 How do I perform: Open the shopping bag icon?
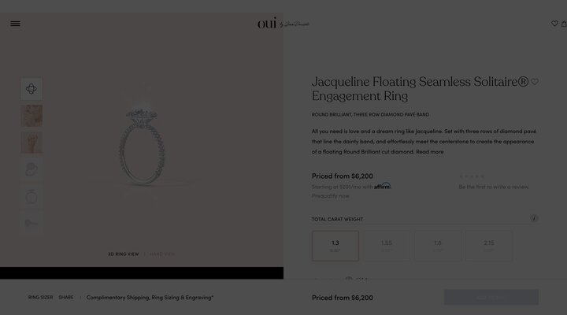pyautogui.click(x=564, y=24)
